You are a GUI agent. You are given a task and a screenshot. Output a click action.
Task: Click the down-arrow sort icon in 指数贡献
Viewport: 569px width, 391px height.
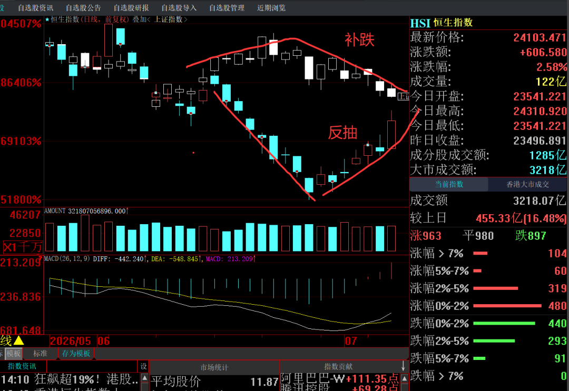[403, 366]
